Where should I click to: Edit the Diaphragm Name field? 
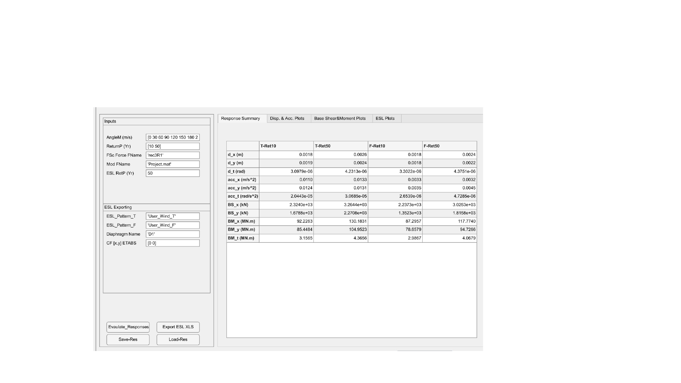[x=173, y=234]
